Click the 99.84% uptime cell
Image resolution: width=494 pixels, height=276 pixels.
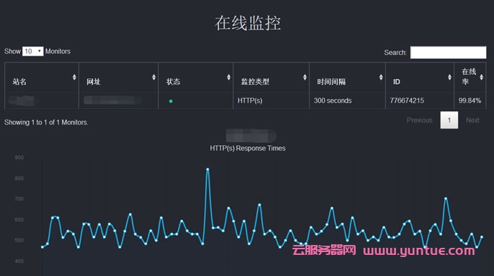click(470, 101)
